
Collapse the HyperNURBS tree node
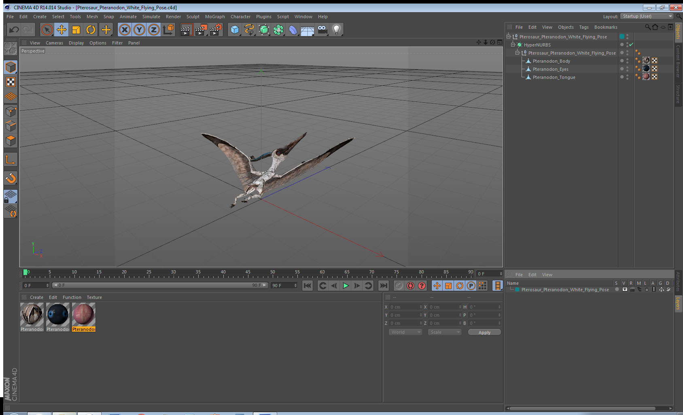pyautogui.click(x=513, y=44)
